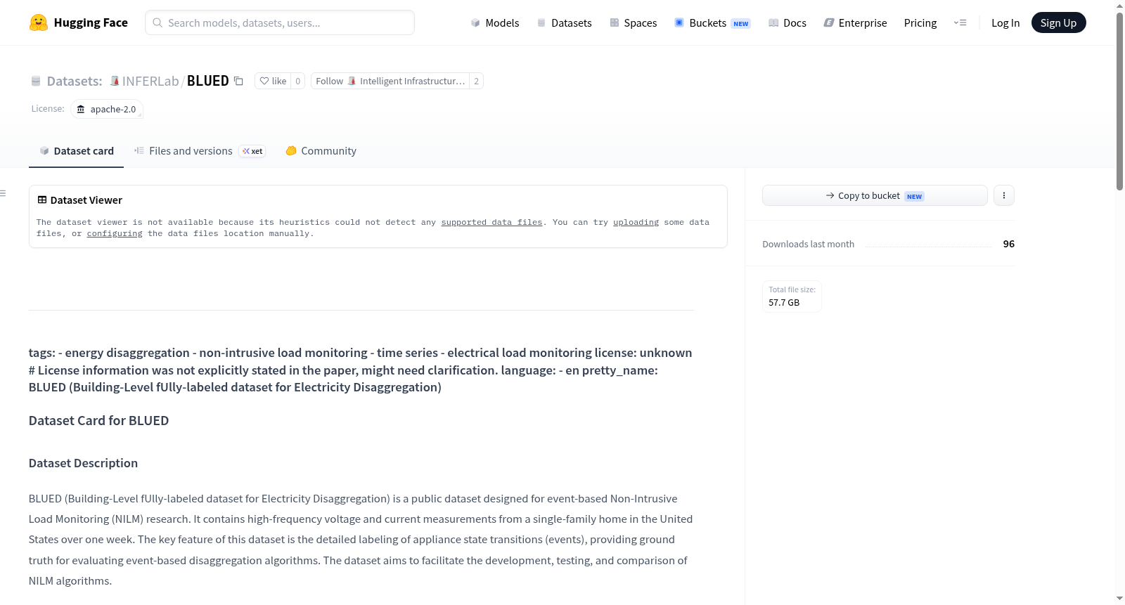Open Docs in the top navigation
Image resolution: width=1125 pixels, height=605 pixels.
(787, 22)
